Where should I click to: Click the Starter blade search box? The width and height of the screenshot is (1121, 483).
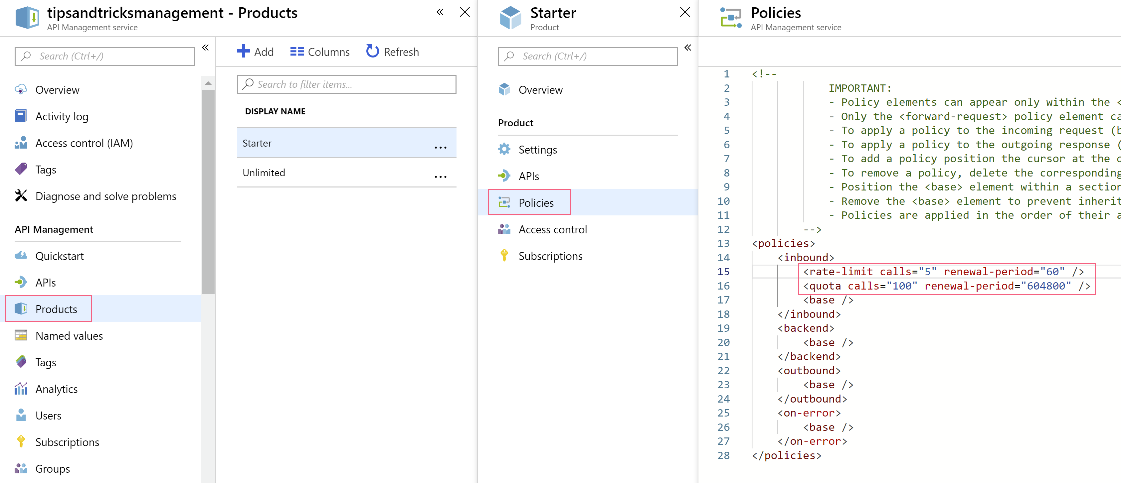[588, 56]
